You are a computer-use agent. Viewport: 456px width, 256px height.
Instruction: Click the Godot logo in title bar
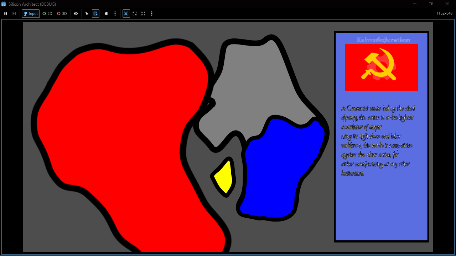coord(4,4)
